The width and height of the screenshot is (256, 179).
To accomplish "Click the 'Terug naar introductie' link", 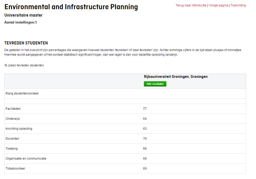I will pos(191,5).
